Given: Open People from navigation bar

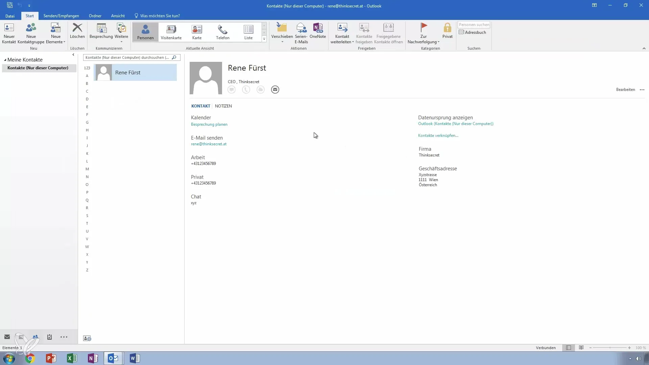Looking at the screenshot, I should pyautogui.click(x=35, y=337).
